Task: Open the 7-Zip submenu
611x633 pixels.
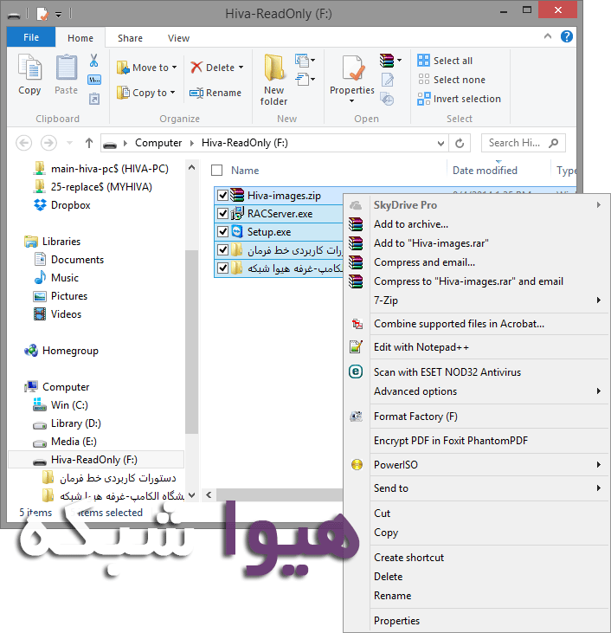Action: point(476,300)
